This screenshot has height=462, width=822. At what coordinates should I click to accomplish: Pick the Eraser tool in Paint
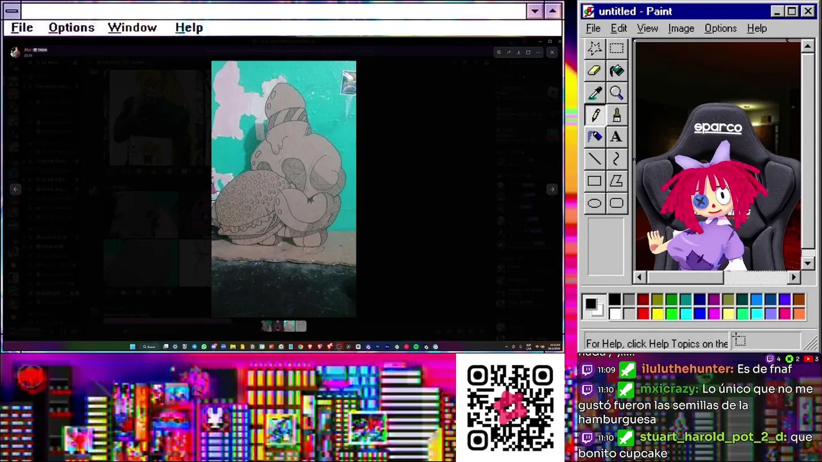click(595, 71)
